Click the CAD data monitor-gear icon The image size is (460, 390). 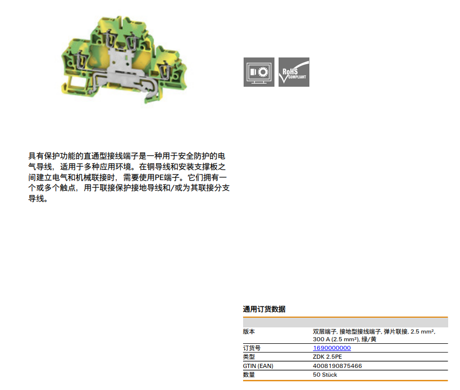click(259, 72)
